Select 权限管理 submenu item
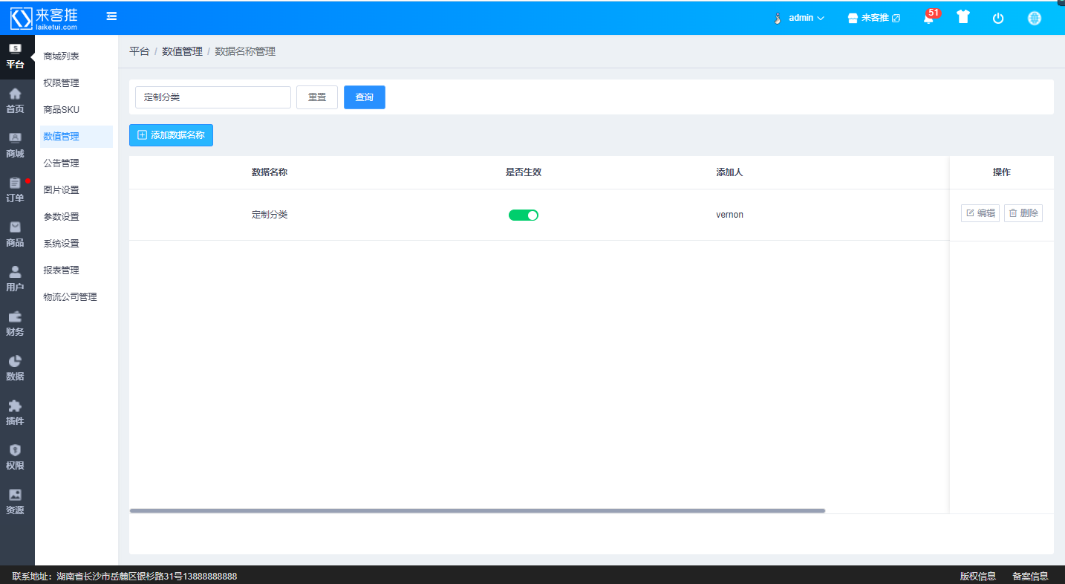This screenshot has width=1065, height=584. point(76,83)
